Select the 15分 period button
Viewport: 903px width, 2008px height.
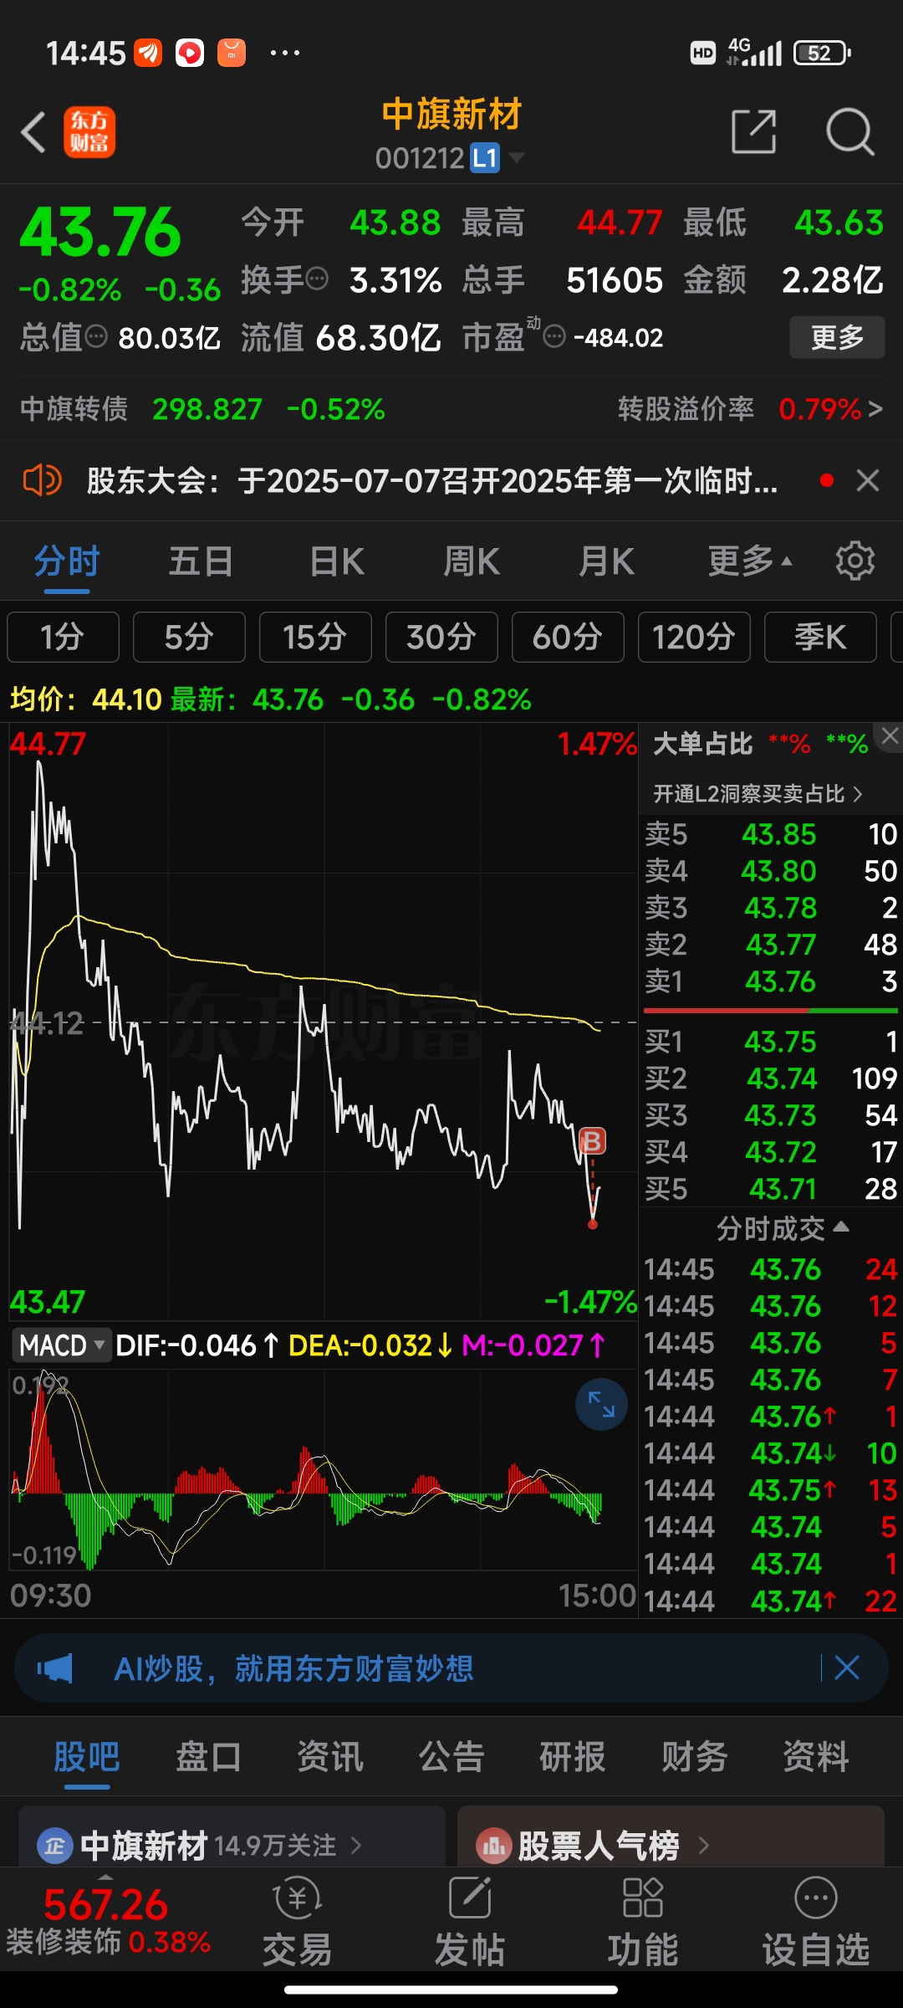coord(315,637)
